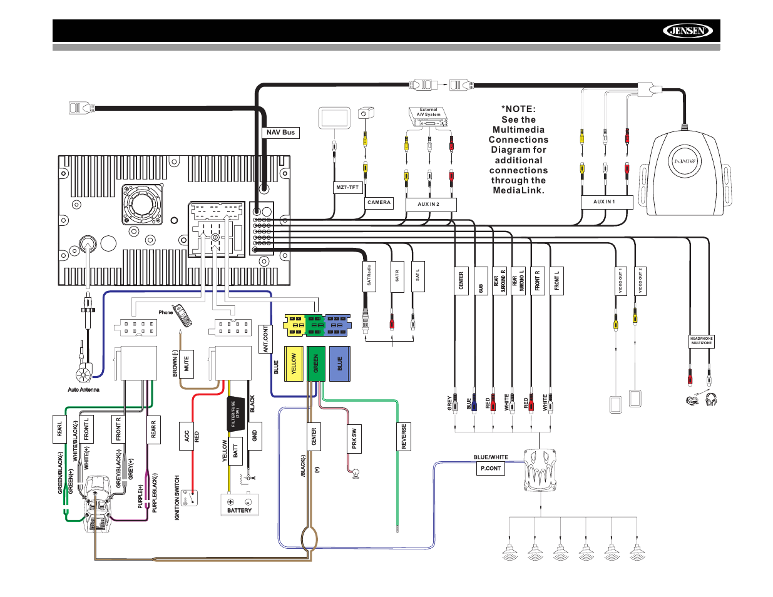Click the BLUE/WHITE wire label
Screen dimensions: 773x597
(491, 457)
